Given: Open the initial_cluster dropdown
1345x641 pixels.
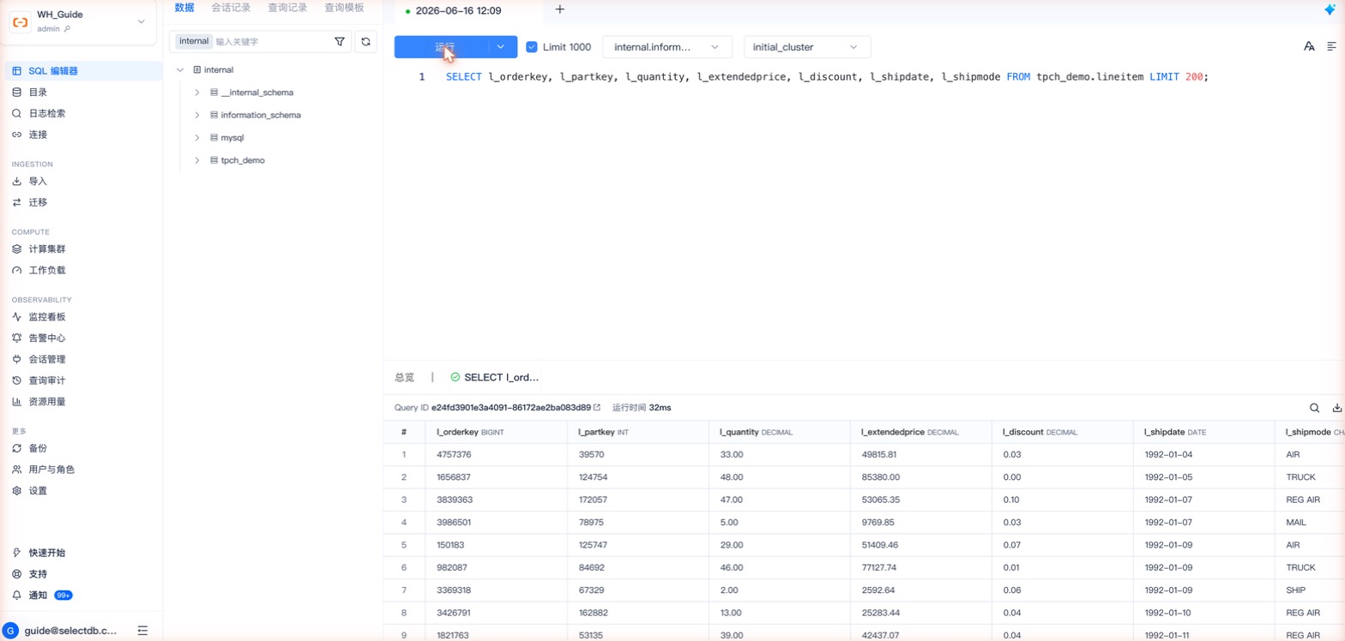Looking at the screenshot, I should pos(807,47).
